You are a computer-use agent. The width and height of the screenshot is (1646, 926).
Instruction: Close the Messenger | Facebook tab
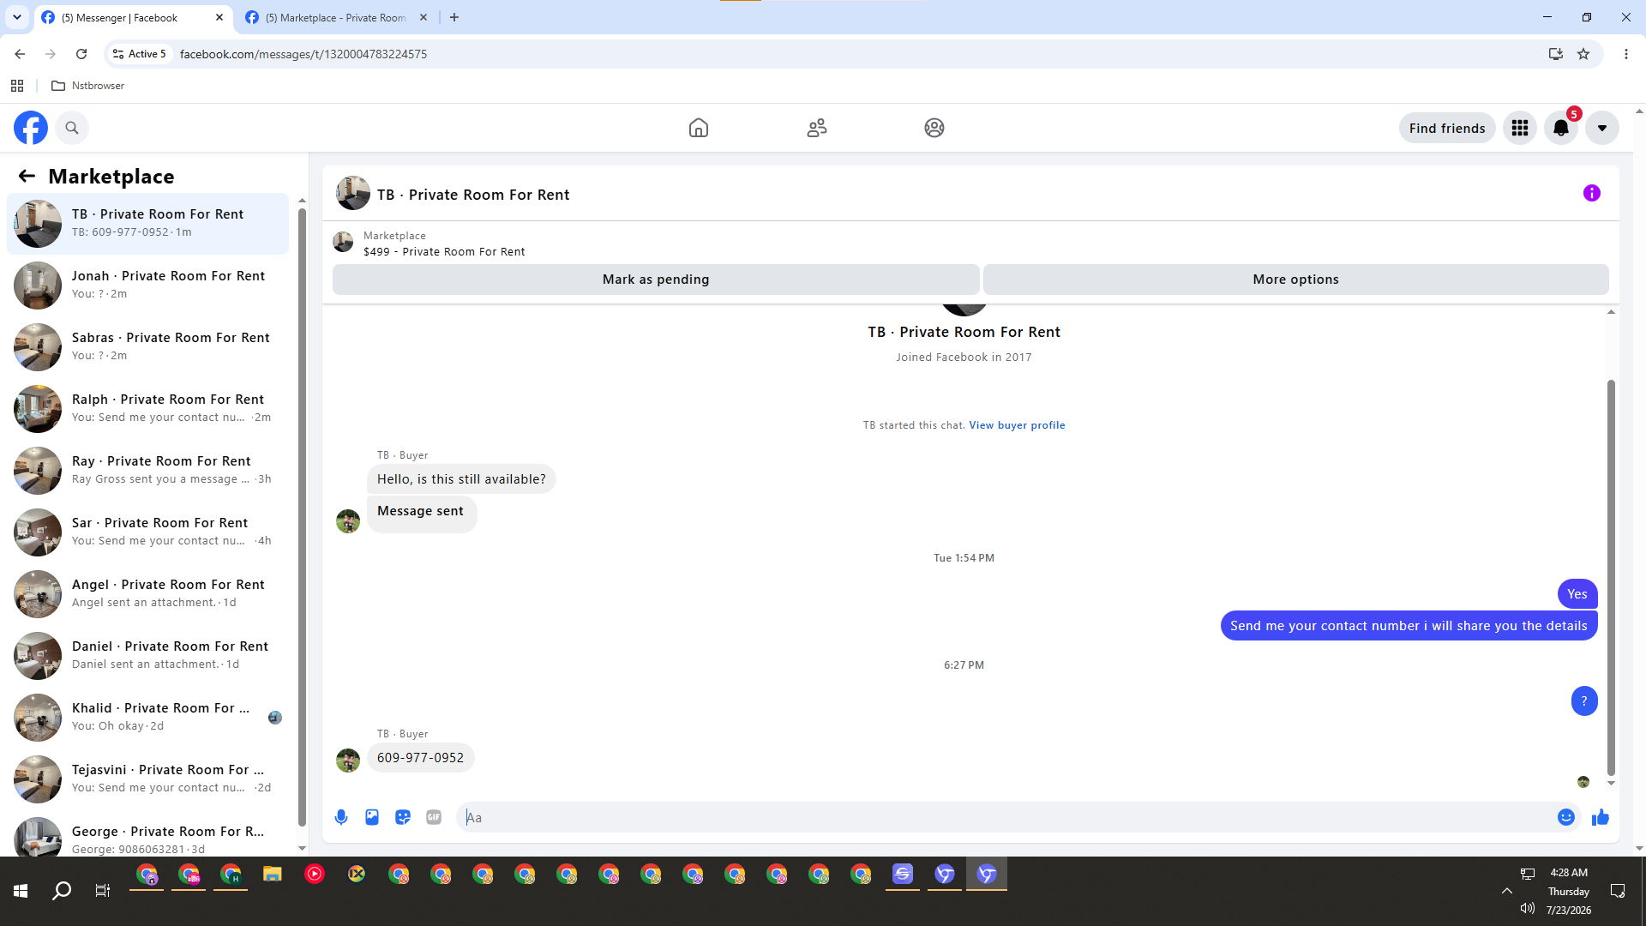219,17
